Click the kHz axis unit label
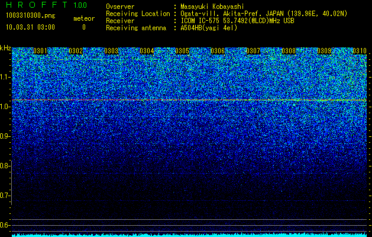 coord(5,48)
